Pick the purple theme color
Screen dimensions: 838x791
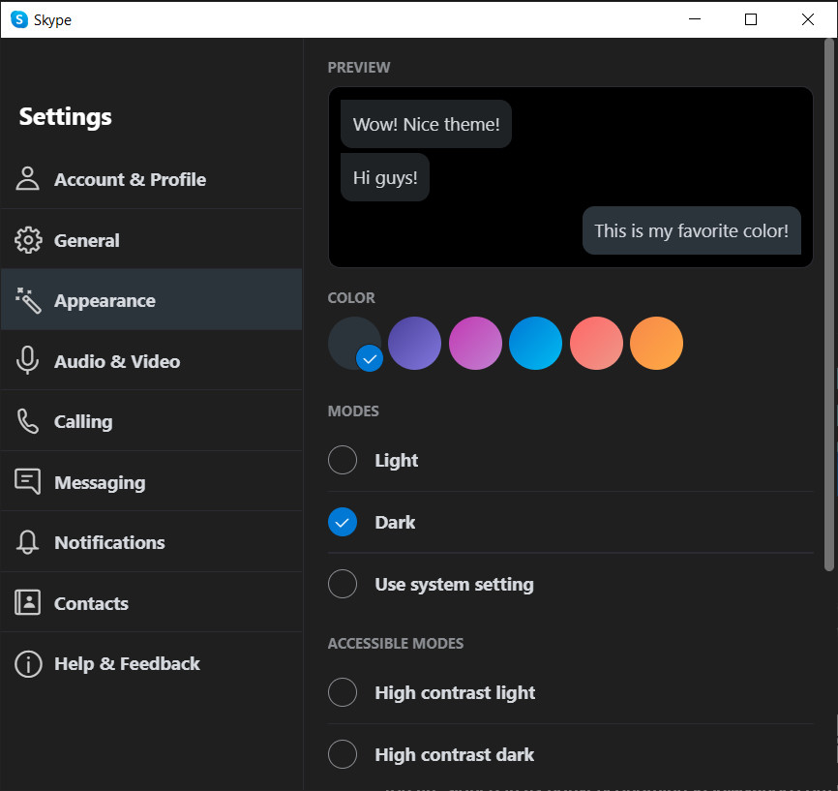[414, 343]
